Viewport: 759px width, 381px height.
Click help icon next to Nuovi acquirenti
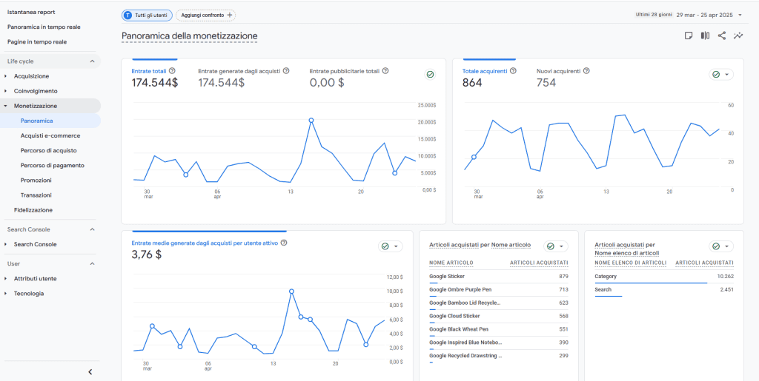coord(586,71)
